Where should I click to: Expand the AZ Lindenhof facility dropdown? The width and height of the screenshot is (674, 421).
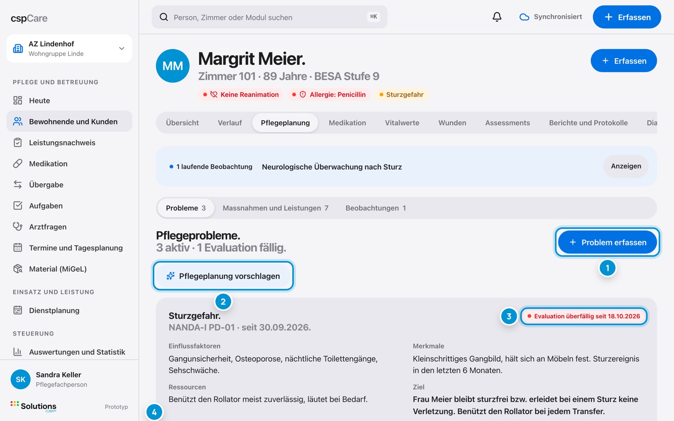coord(122,48)
